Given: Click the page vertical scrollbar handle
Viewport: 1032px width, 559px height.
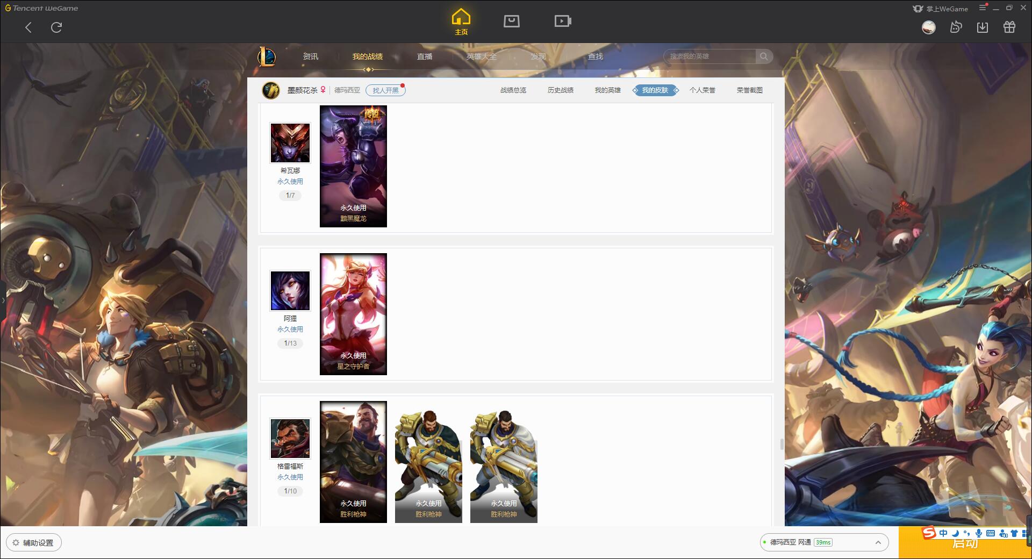Looking at the screenshot, I should (x=782, y=445).
